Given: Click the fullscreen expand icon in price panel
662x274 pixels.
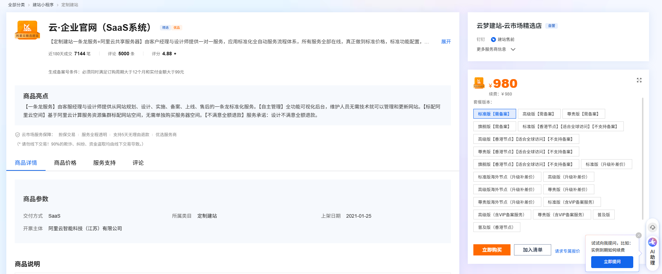Looking at the screenshot, I should click(x=639, y=80).
